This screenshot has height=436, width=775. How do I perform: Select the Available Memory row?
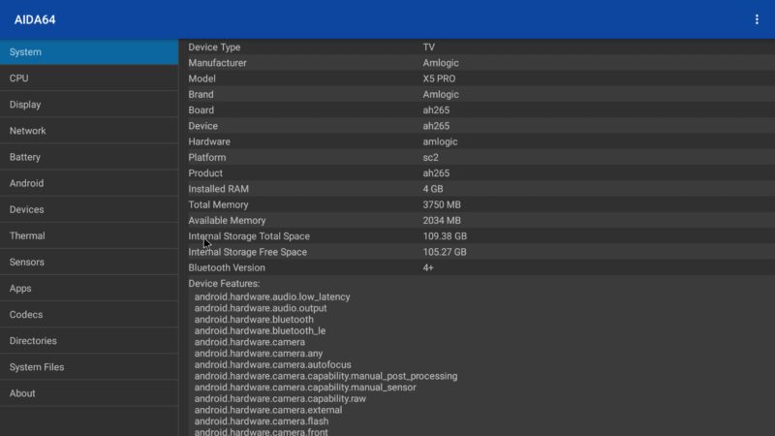pyautogui.click(x=477, y=221)
